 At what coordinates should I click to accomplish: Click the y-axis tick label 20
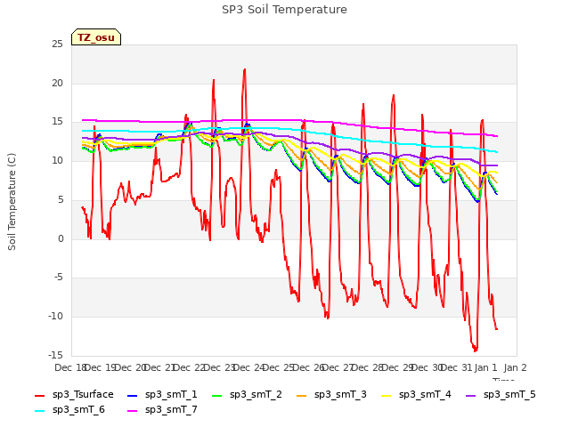click(57, 83)
